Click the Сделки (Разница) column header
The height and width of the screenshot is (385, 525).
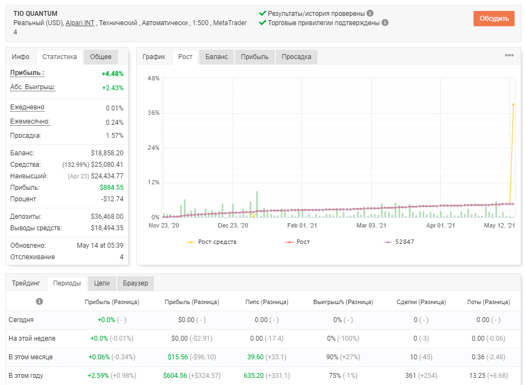(421, 302)
